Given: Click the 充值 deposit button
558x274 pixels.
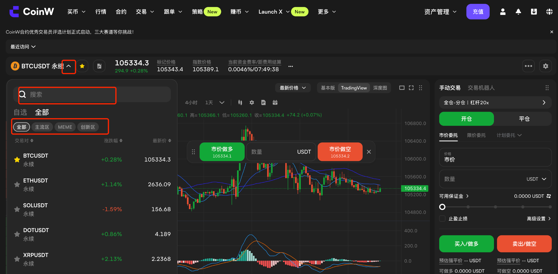Looking at the screenshot, I should click(x=478, y=12).
